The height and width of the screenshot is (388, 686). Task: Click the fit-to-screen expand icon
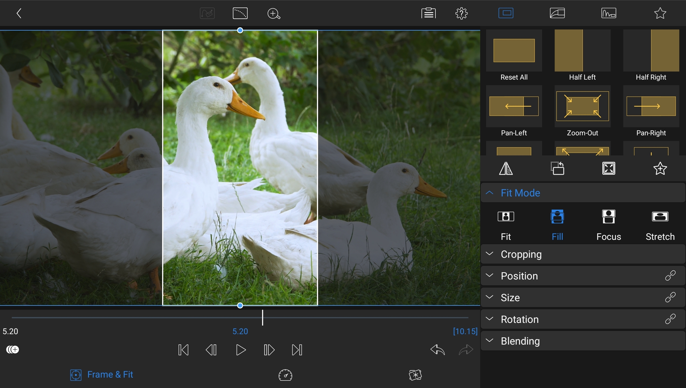coord(609,169)
